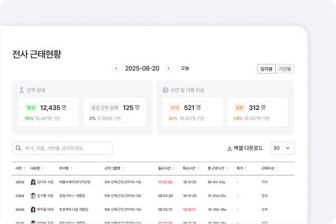Image resolution: width=336 pixels, height=224 pixels.
Task: Click avatar of 김다우 사원
Action: [33, 182]
